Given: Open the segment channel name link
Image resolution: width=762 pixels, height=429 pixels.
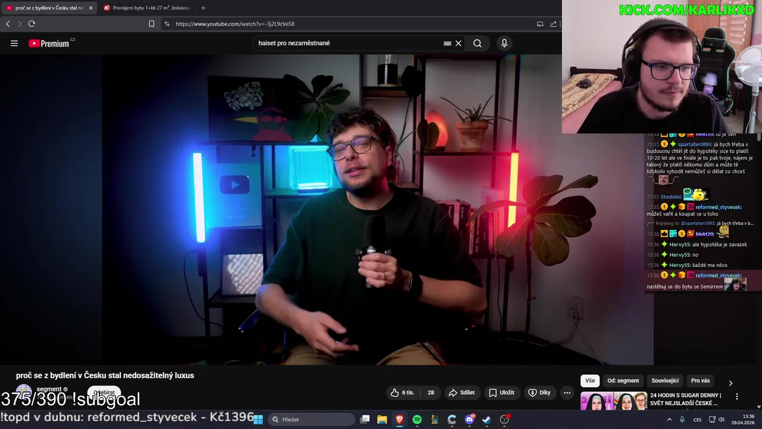Looking at the screenshot, I should click(49, 389).
